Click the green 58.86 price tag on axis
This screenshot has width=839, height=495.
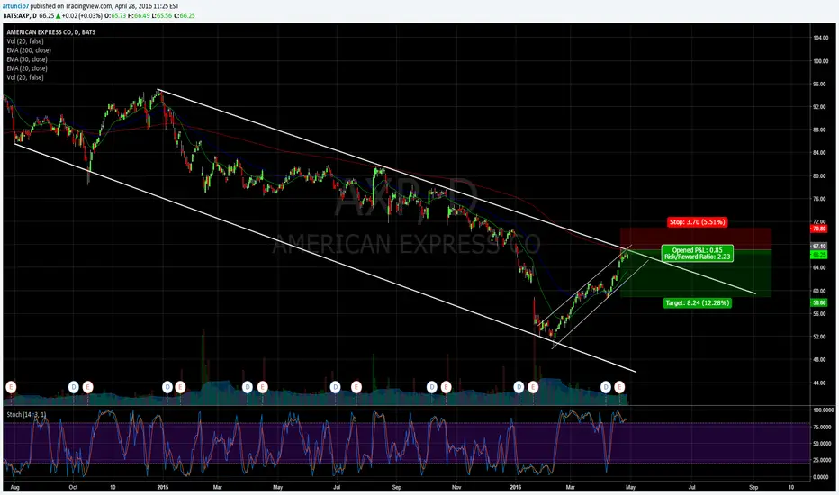click(x=819, y=303)
